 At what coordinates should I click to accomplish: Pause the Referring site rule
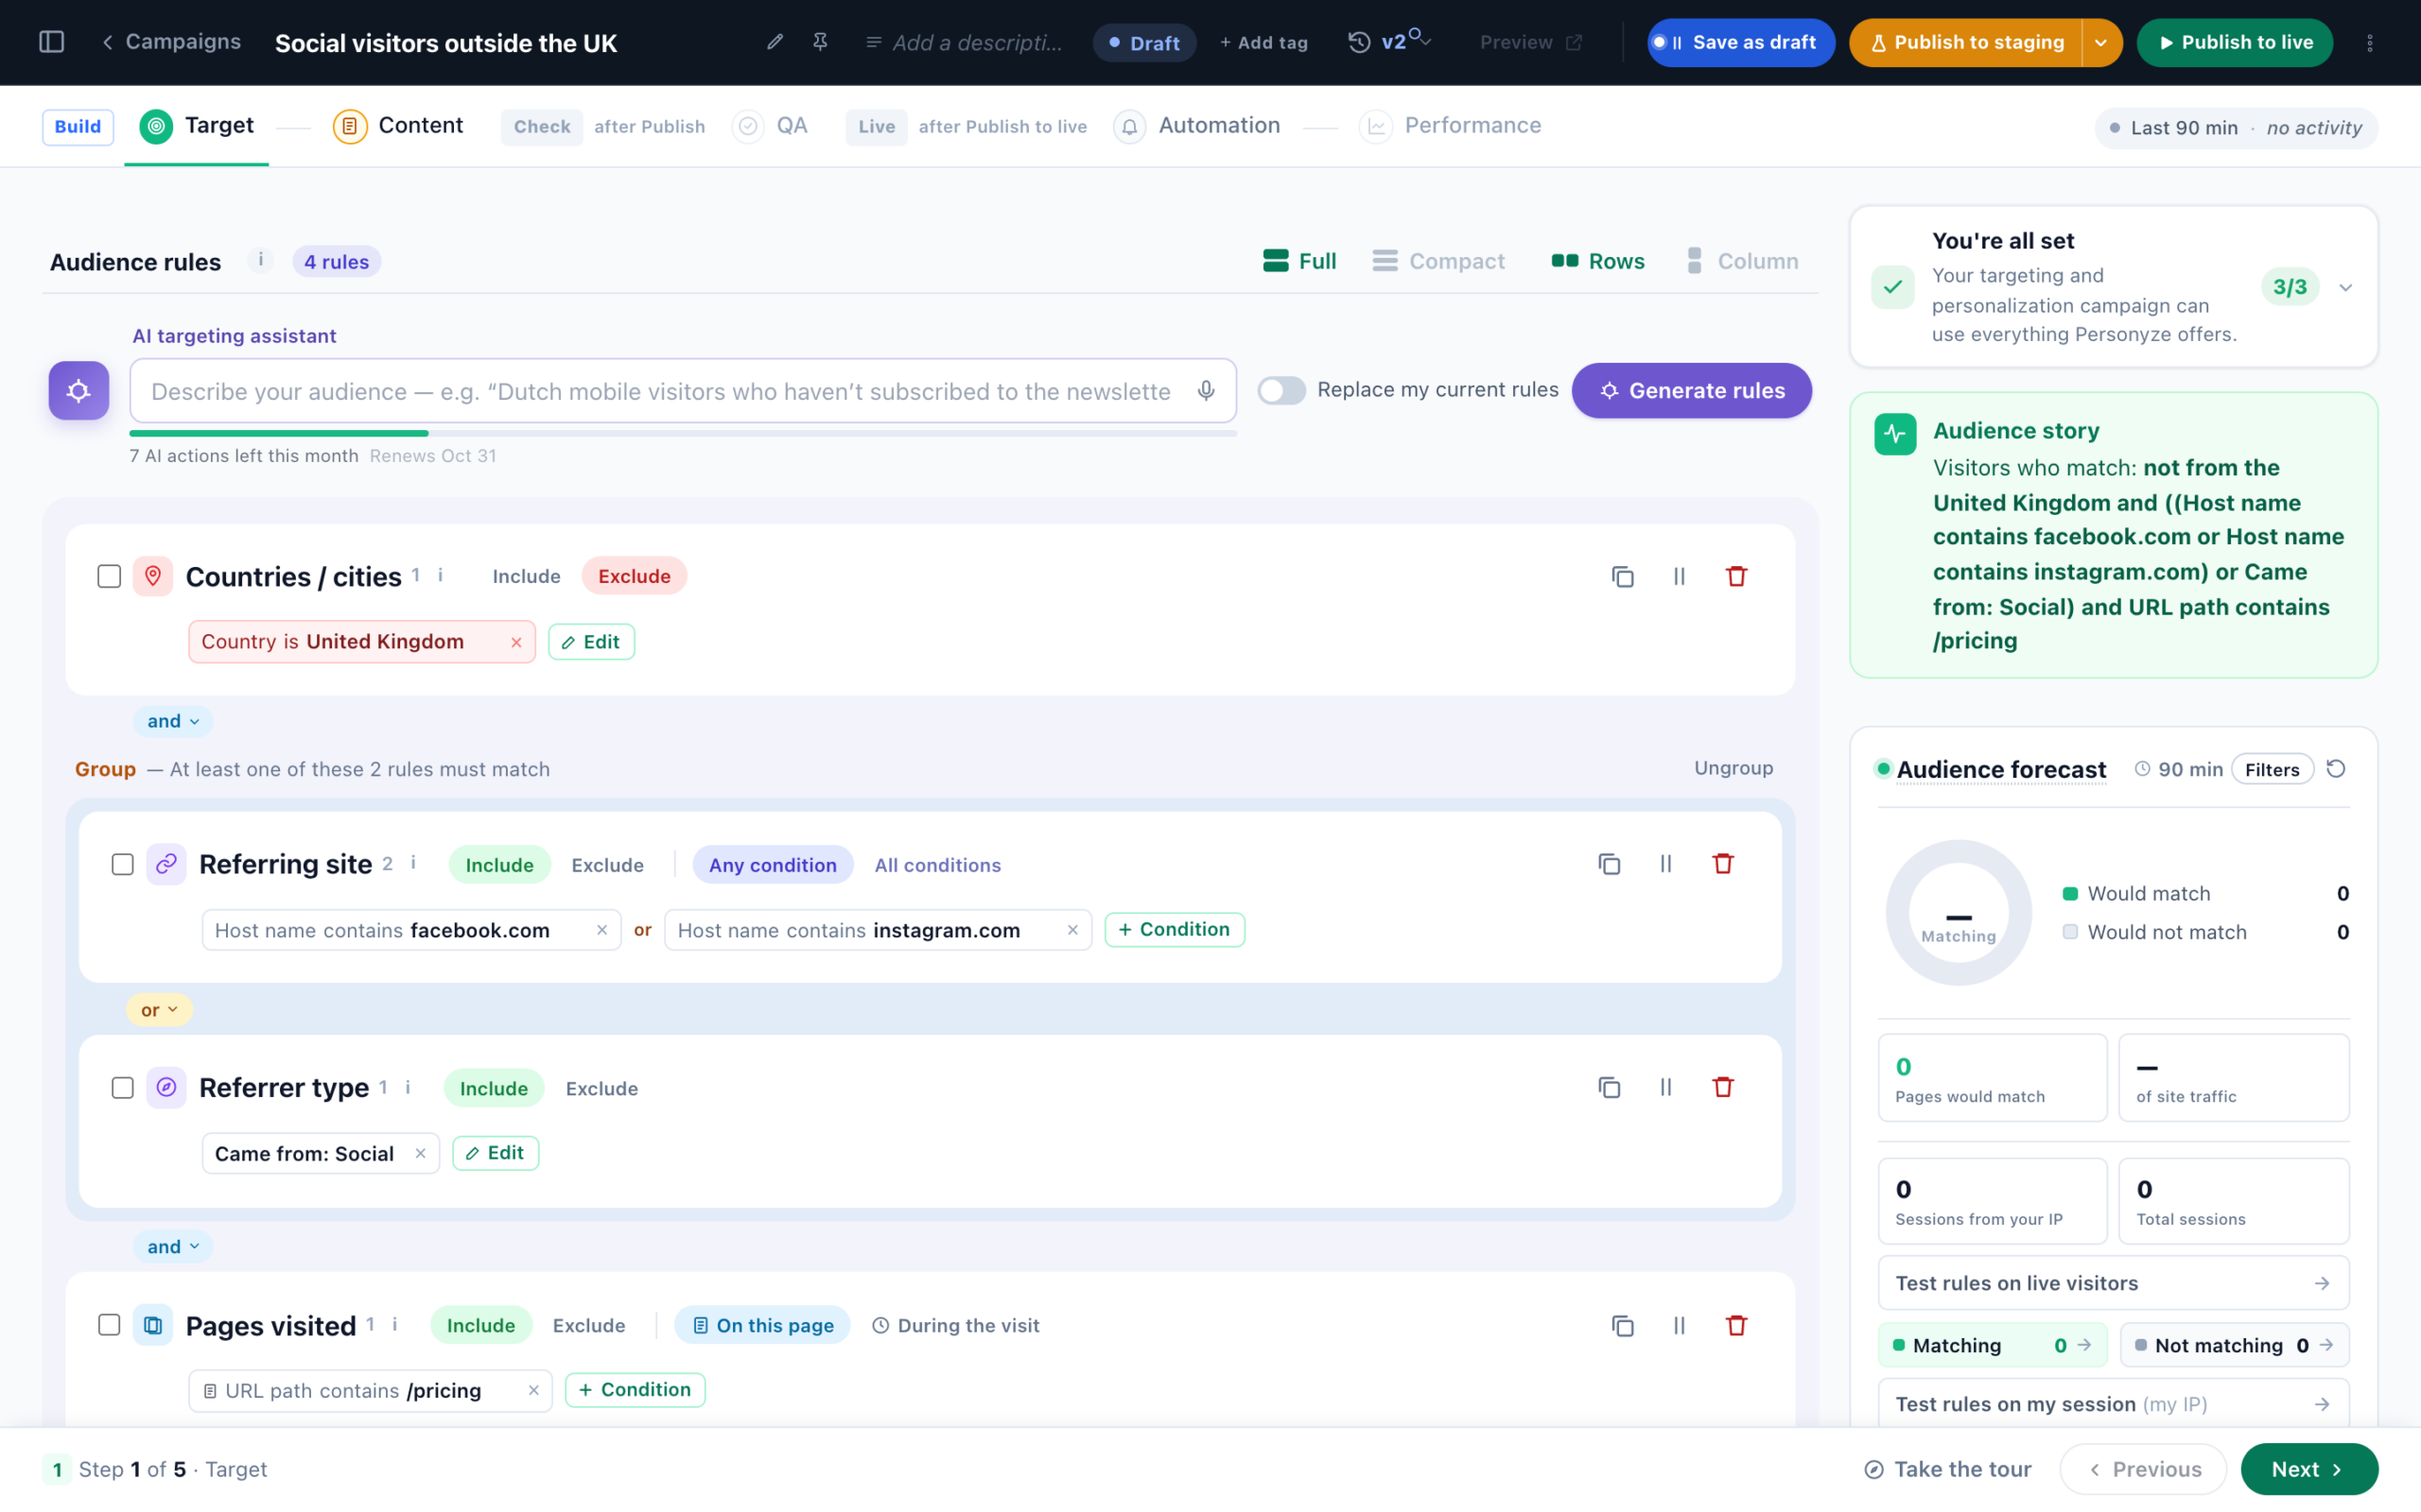pyautogui.click(x=1665, y=864)
